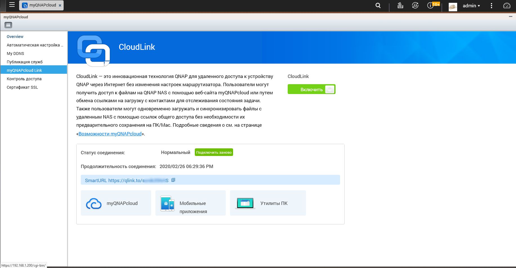Click the Подключить заново button
Viewport: 516px width, 268px height.
[x=214, y=152]
